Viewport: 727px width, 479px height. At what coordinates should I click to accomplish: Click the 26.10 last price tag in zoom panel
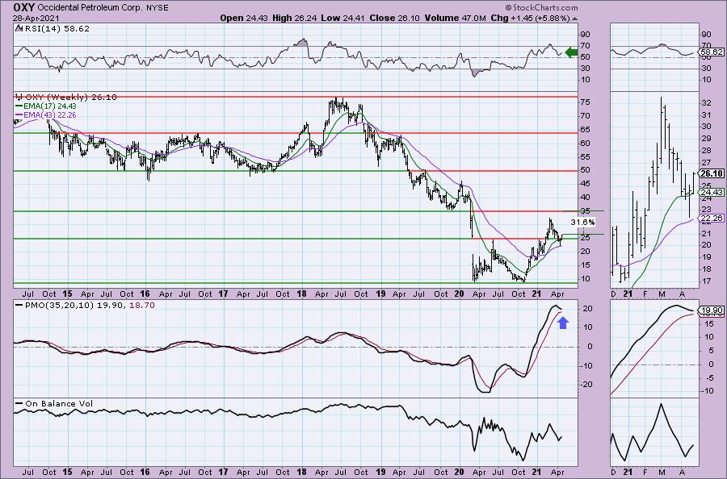pos(711,174)
